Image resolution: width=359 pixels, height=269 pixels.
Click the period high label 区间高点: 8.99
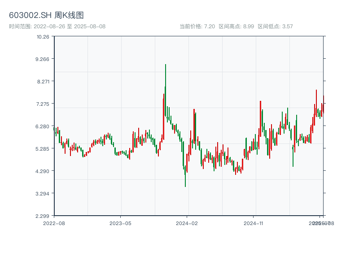click(236, 26)
